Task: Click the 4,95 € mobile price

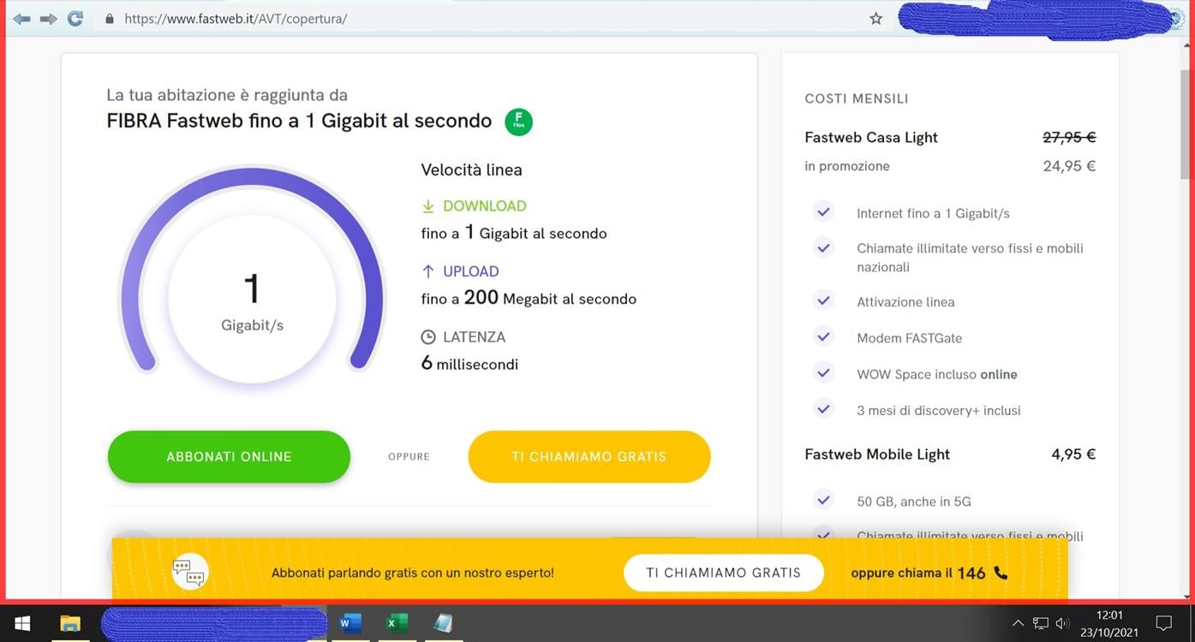Action: coord(1073,454)
